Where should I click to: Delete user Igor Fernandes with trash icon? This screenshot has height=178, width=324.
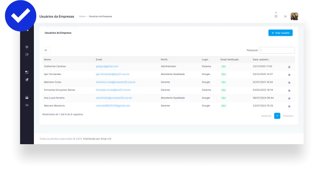pyautogui.click(x=289, y=75)
